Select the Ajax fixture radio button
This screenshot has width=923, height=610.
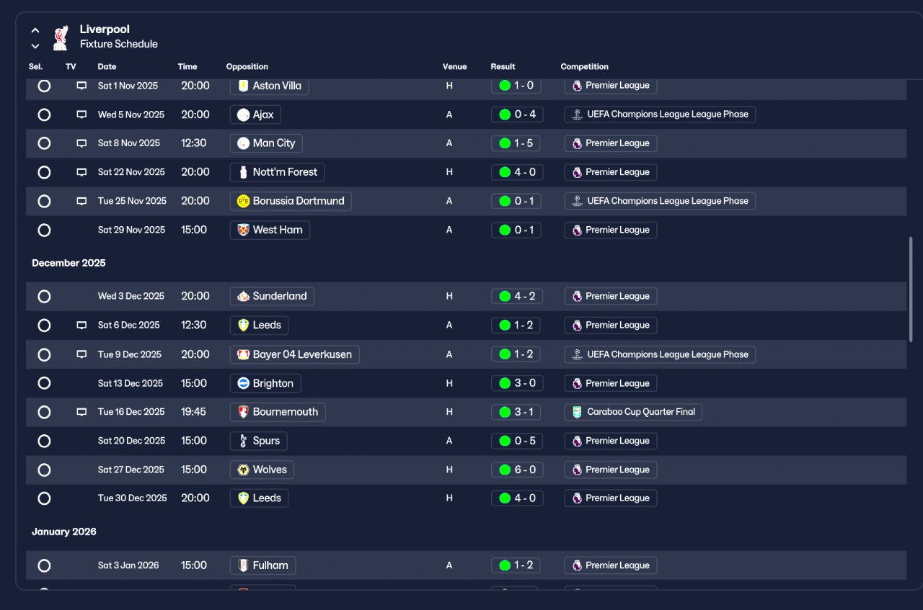(x=44, y=115)
